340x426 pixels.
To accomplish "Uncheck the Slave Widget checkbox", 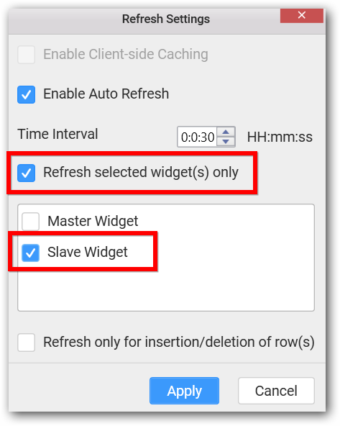I will (30, 253).
